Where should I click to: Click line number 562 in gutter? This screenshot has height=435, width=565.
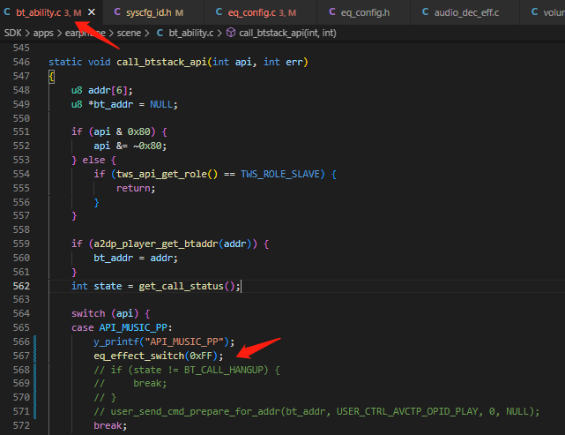pos(21,286)
